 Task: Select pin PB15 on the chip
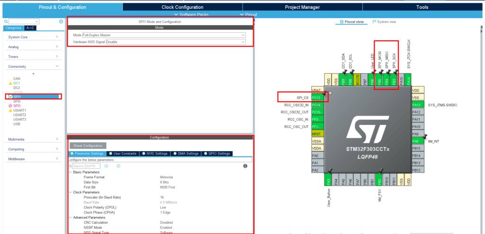(x=418, y=148)
